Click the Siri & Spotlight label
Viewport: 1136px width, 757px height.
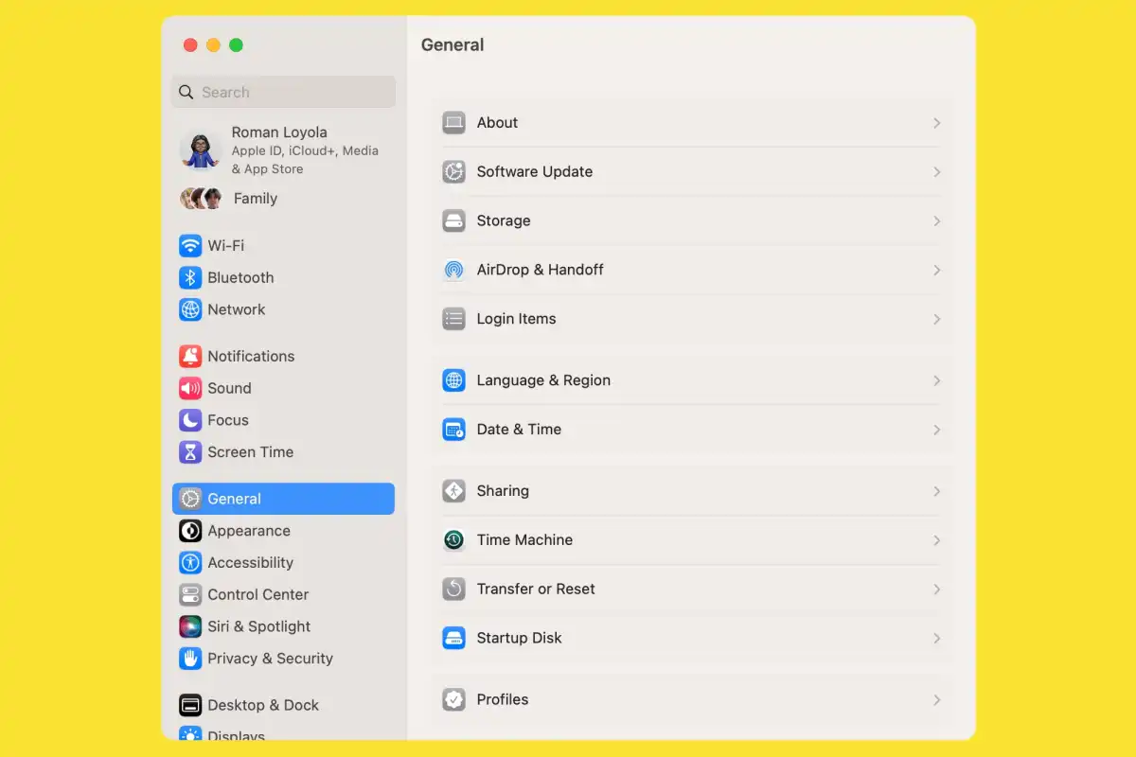point(259,626)
